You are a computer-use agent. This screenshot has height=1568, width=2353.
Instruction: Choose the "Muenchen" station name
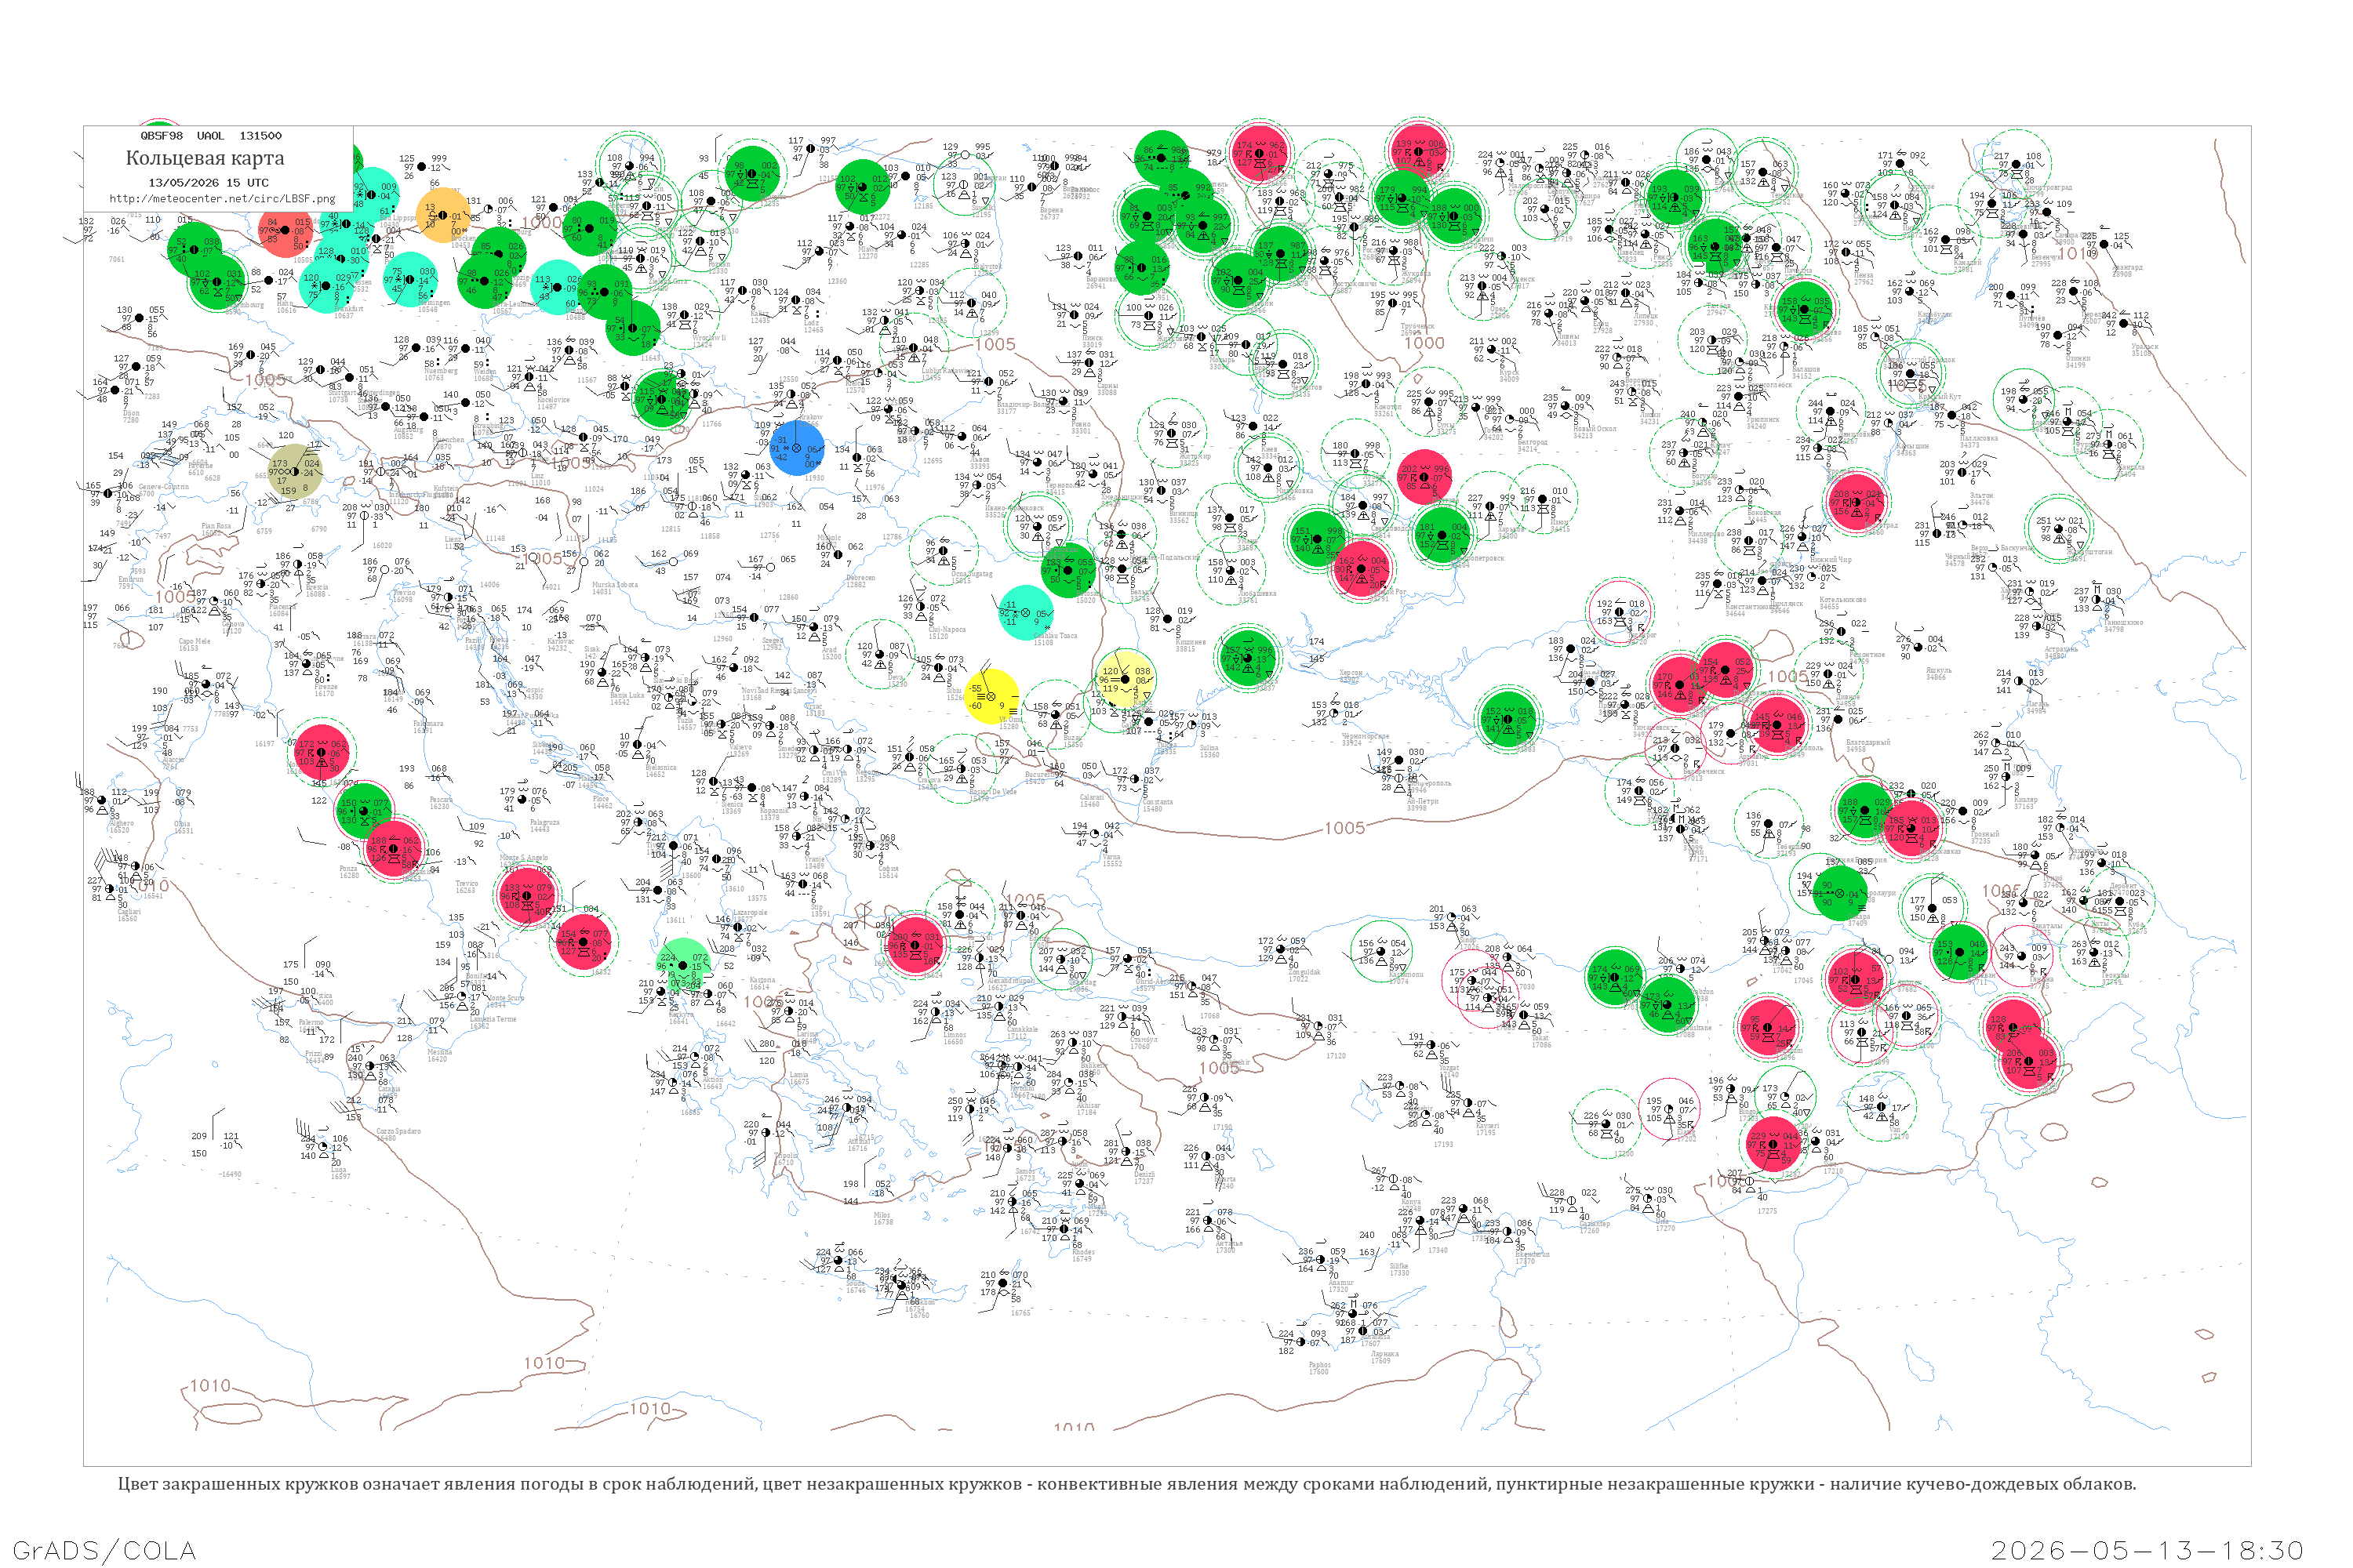[448, 440]
